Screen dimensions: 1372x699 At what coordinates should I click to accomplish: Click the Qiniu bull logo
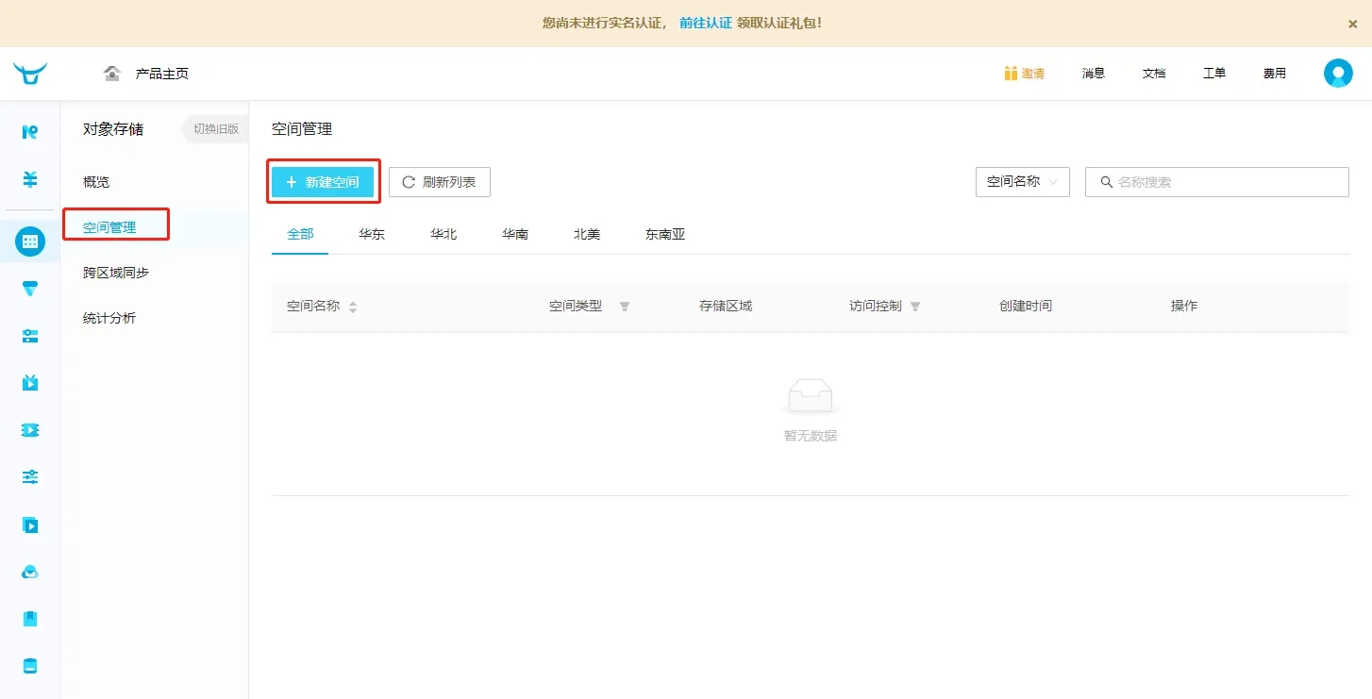pos(30,74)
